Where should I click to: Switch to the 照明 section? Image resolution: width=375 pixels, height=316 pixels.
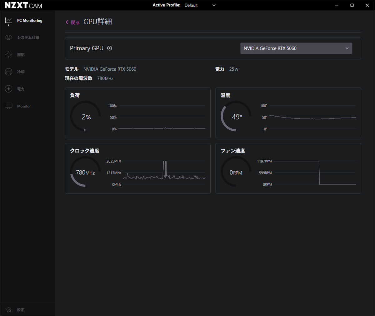21,55
